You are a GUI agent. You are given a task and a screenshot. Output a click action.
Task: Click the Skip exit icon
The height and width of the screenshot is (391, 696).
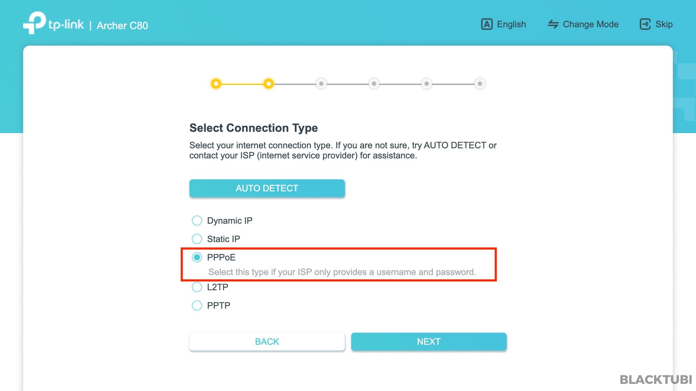[645, 24]
